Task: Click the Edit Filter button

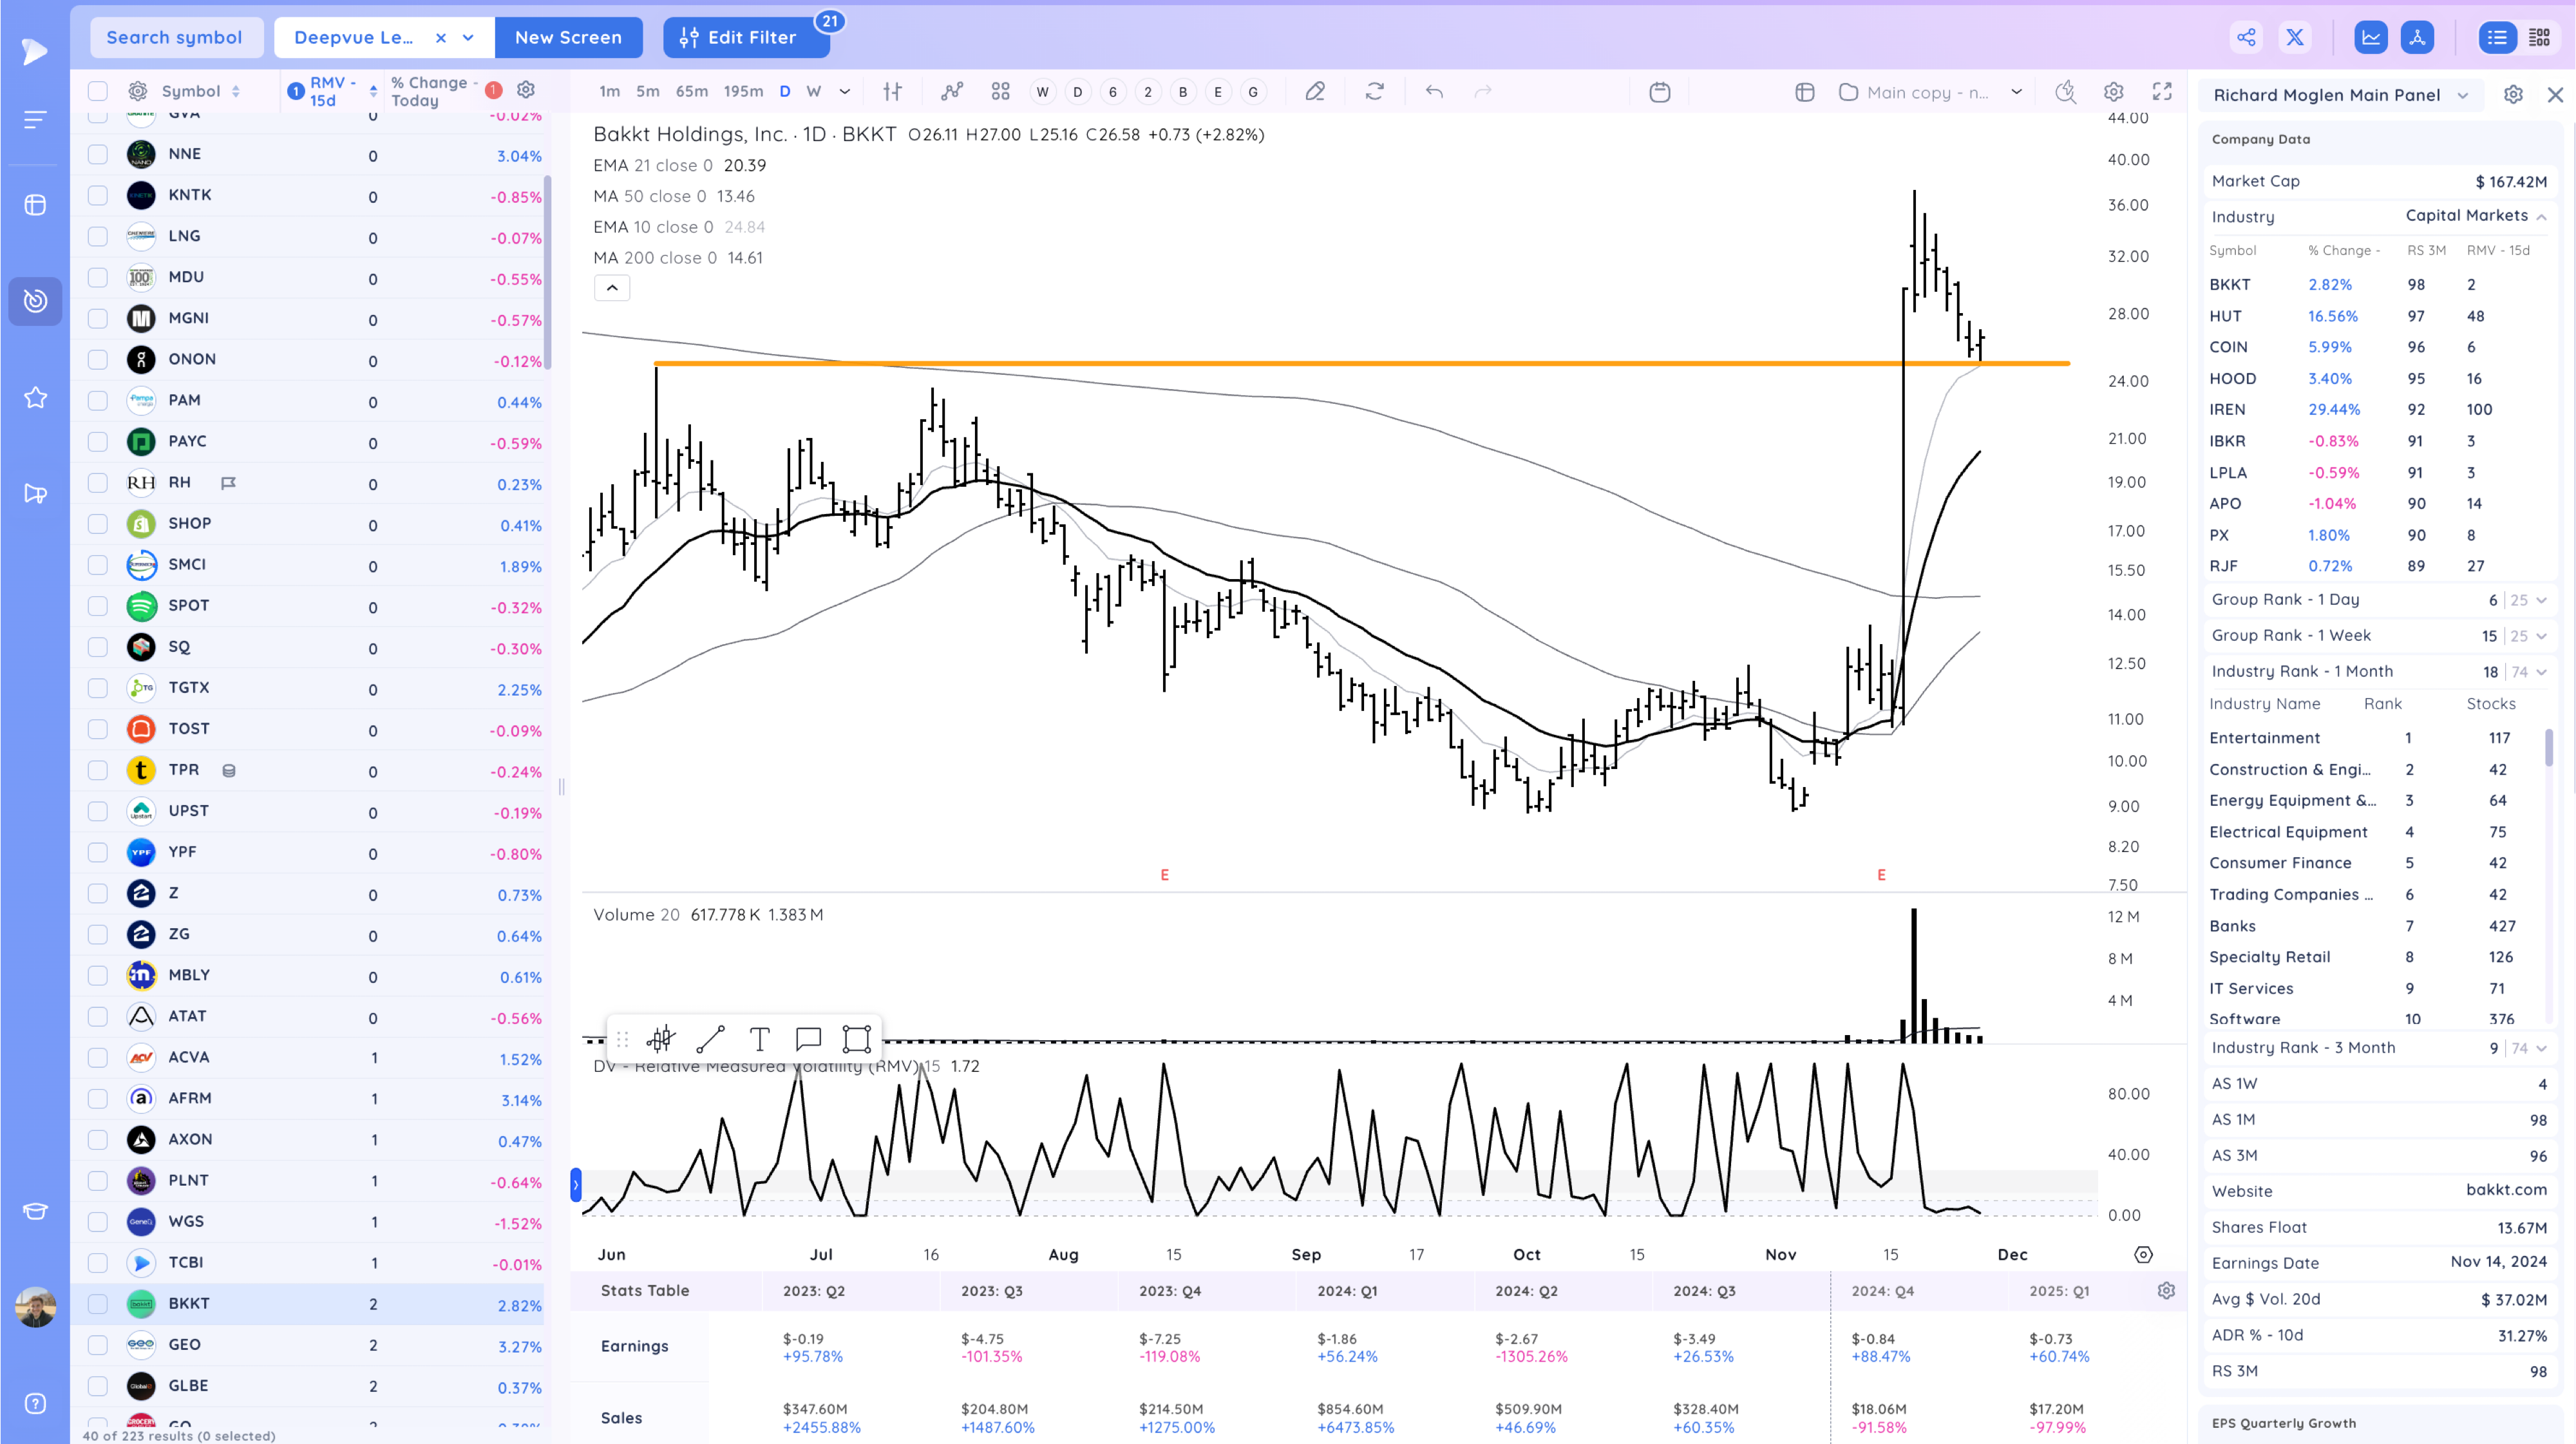Action: coord(746,38)
